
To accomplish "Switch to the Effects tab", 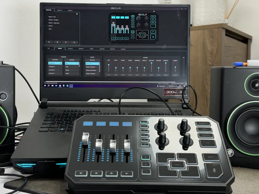I will point(70,48).
